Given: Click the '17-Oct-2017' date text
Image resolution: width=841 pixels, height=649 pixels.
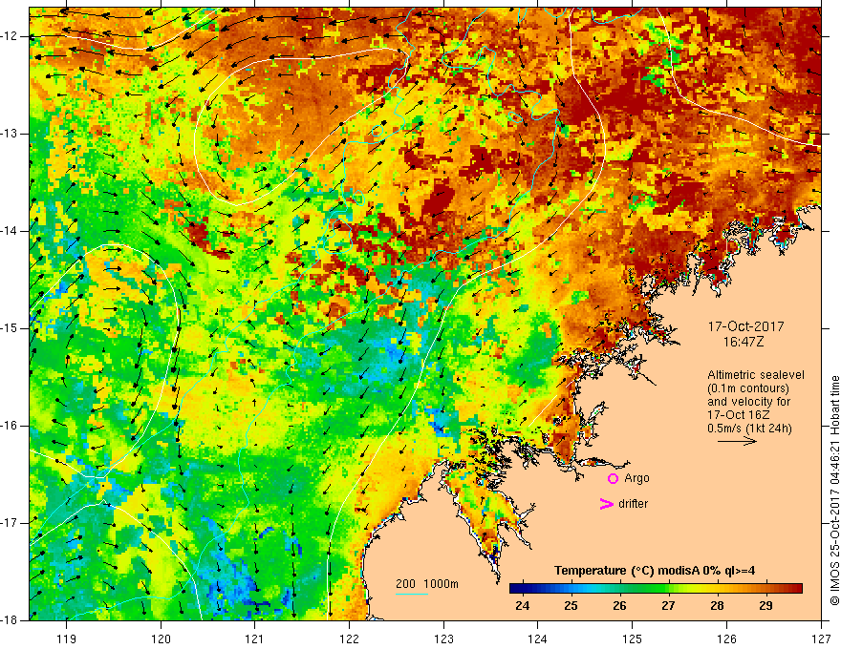Looking at the screenshot, I should tap(745, 326).
